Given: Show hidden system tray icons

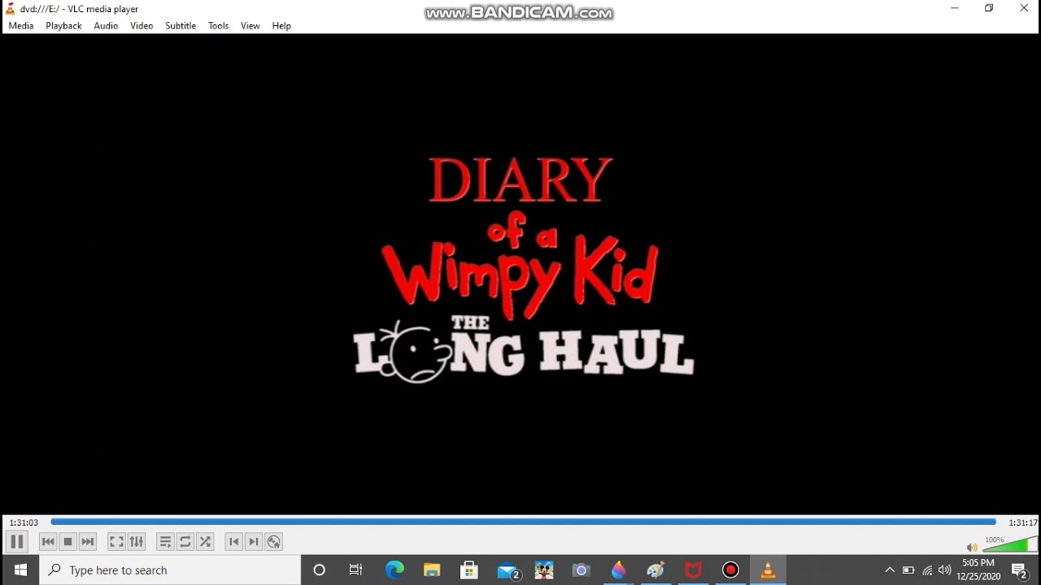Looking at the screenshot, I should pos(890,570).
